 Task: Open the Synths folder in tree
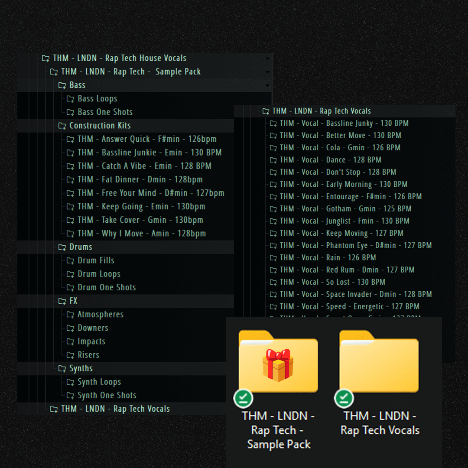[81, 368]
